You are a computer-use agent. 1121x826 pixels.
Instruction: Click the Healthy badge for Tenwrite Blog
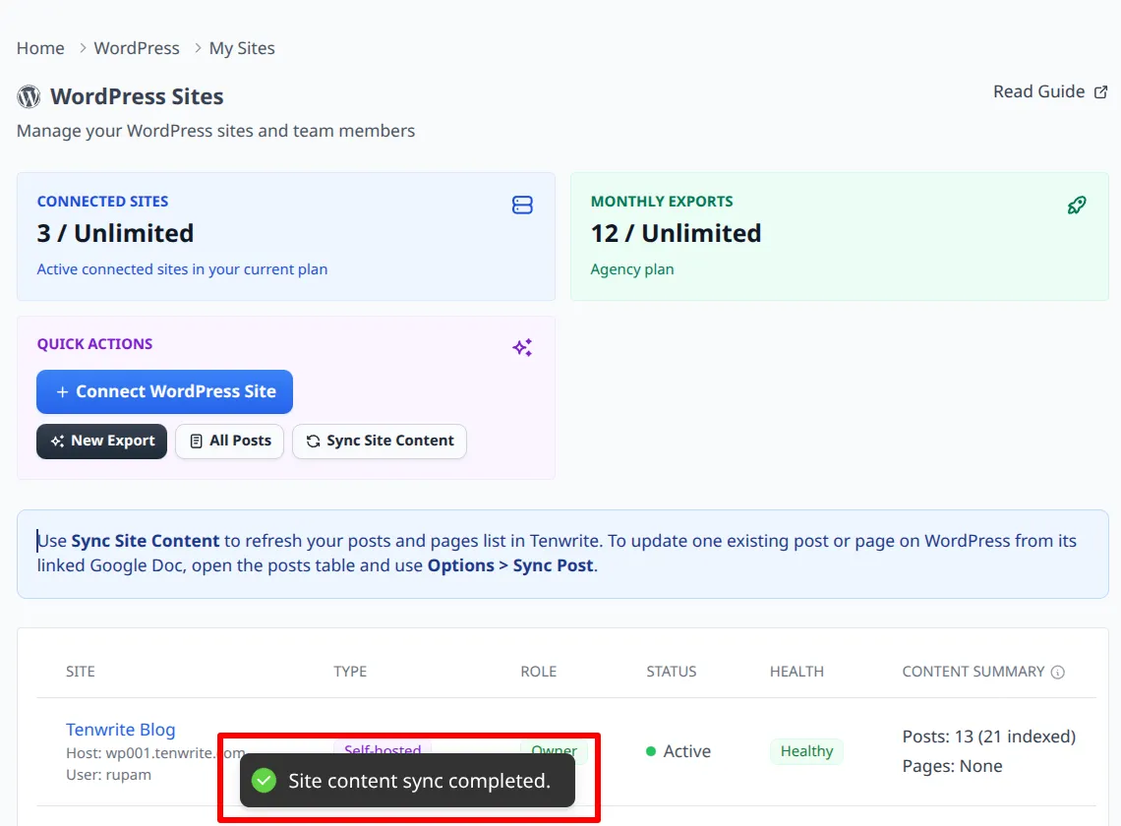[x=806, y=751]
